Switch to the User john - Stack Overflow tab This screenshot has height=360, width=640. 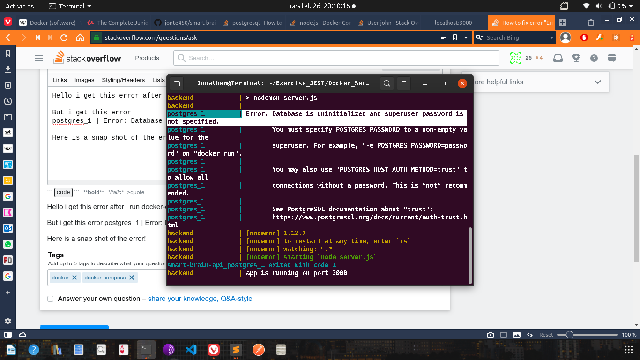click(387, 22)
